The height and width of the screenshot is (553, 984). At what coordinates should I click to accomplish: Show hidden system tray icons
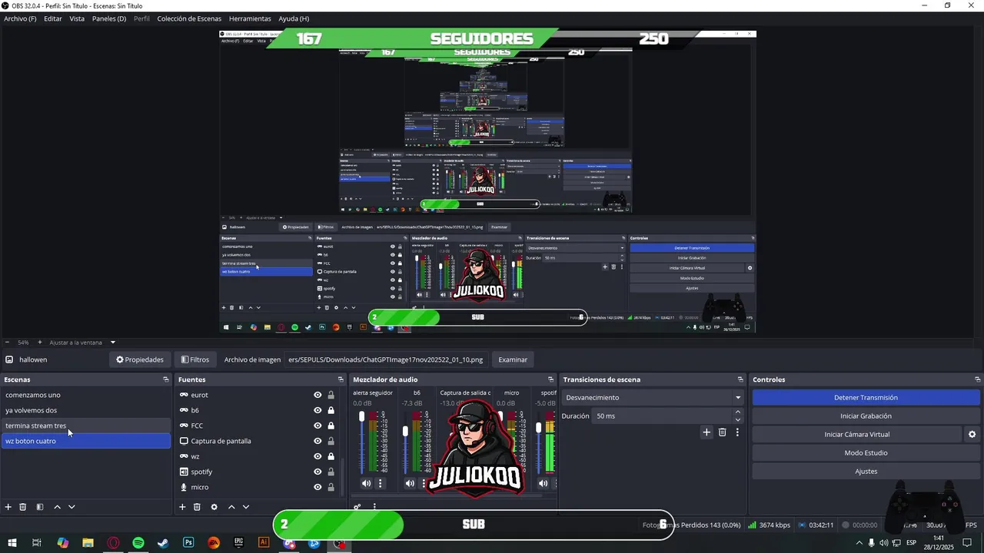858,543
